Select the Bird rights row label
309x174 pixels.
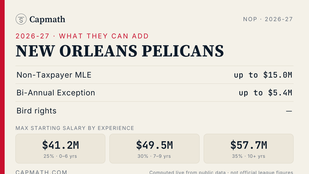(x=37, y=111)
